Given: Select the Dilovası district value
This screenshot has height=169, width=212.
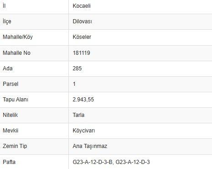Looking at the screenshot, I should pos(82,21).
